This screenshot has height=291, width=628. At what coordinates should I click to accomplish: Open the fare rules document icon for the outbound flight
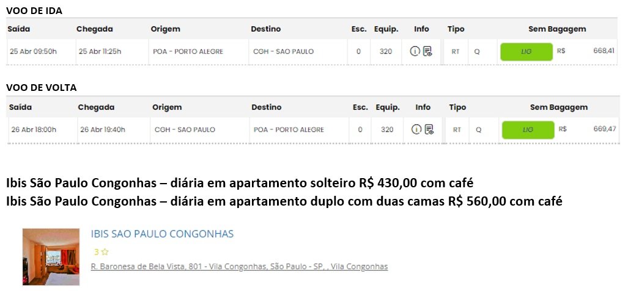click(x=428, y=51)
